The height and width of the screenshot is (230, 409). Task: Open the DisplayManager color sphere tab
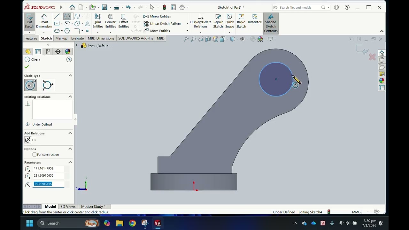point(68,52)
